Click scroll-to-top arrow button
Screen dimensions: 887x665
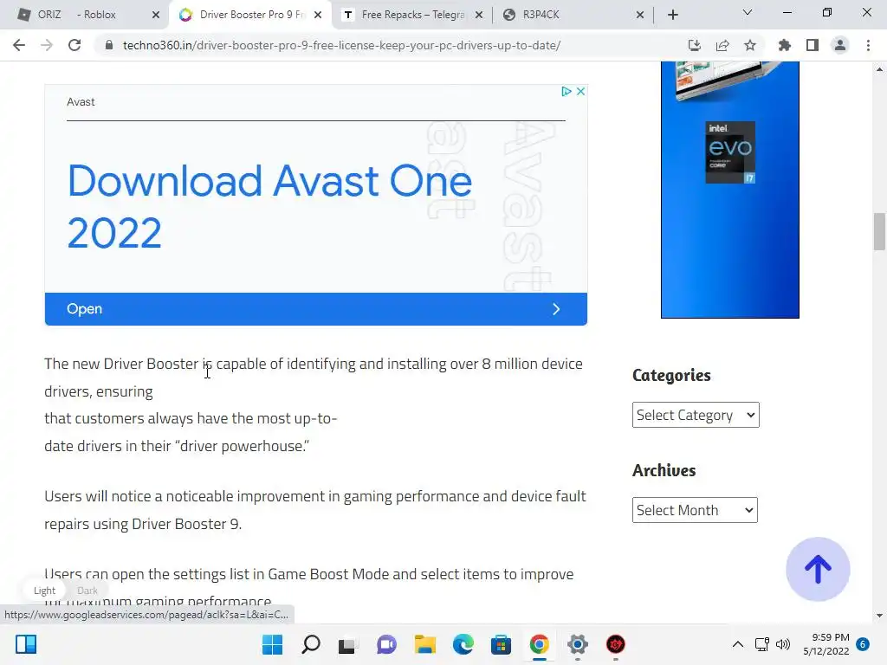(818, 569)
